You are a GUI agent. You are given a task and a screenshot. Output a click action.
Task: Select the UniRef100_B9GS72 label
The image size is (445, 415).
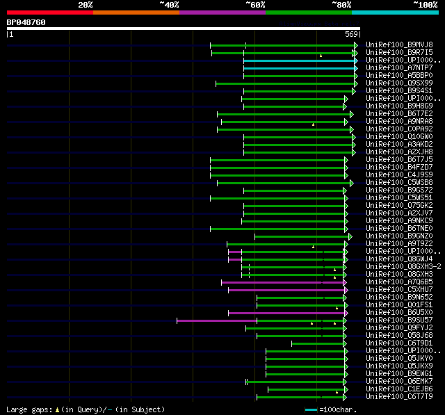(399, 190)
